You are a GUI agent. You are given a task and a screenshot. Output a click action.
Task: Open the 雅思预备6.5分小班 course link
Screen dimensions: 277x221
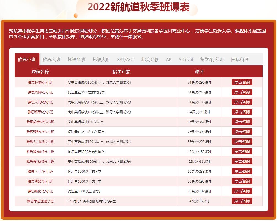click(x=40, y=132)
